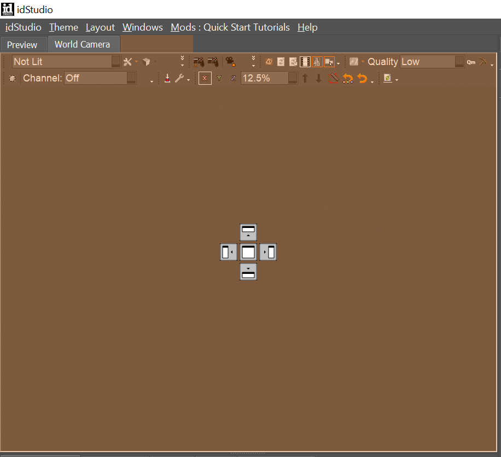Toggle the X axis button
The height and width of the screenshot is (457, 501).
(x=205, y=78)
